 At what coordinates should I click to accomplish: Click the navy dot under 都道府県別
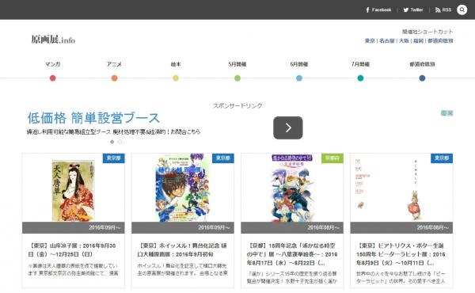[x=422, y=78]
